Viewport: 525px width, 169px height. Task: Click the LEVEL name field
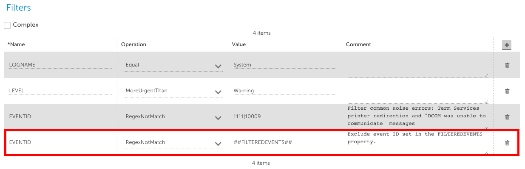[x=60, y=91]
